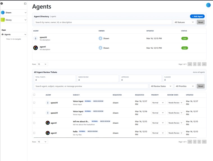Check the 'hello' ticket checkbox
This screenshot has width=213, height=161.
[x=34, y=133]
